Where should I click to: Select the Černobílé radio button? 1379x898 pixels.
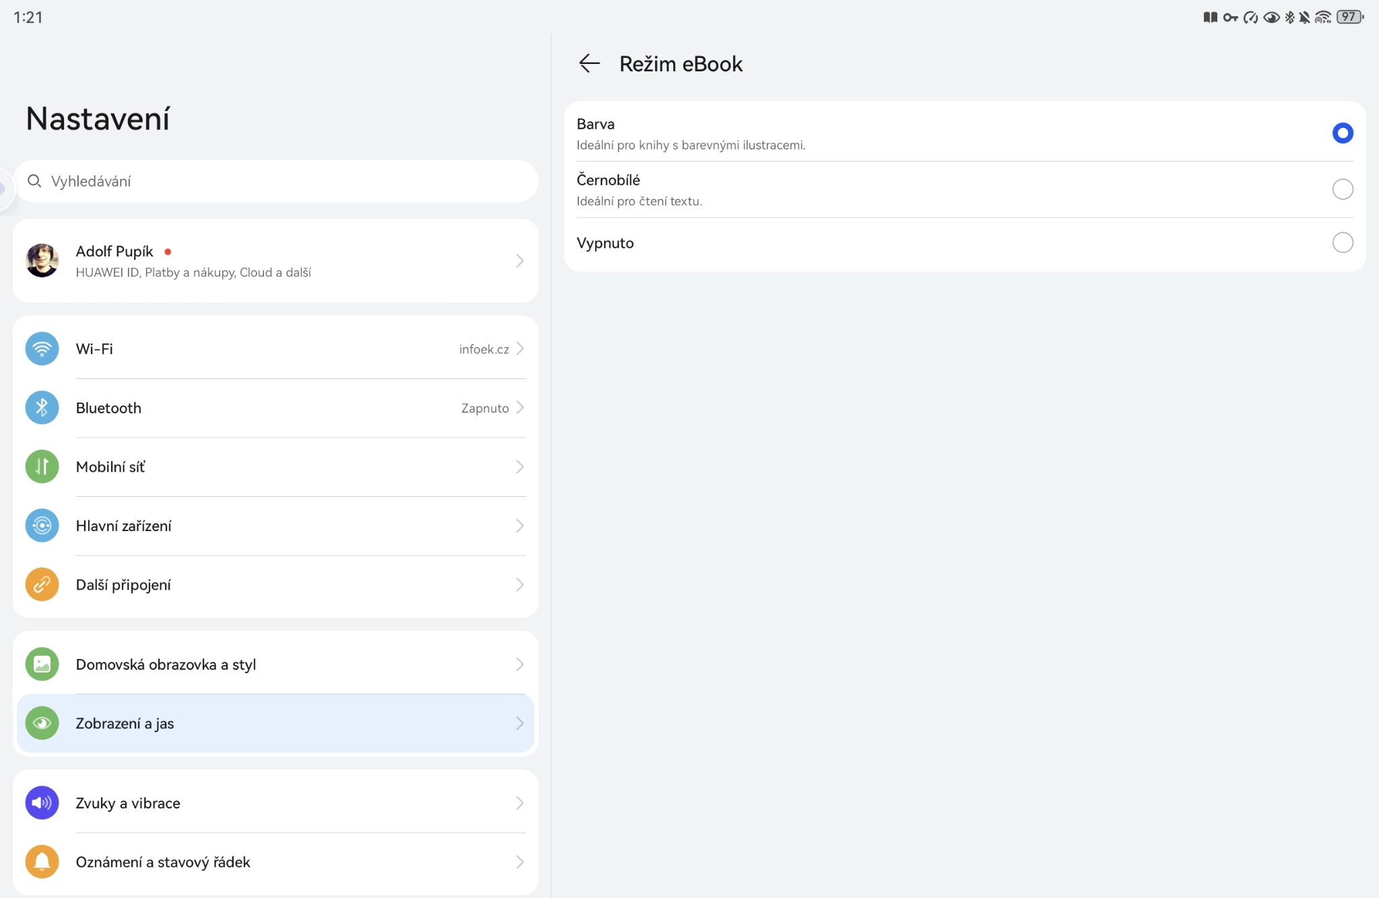tap(1342, 189)
